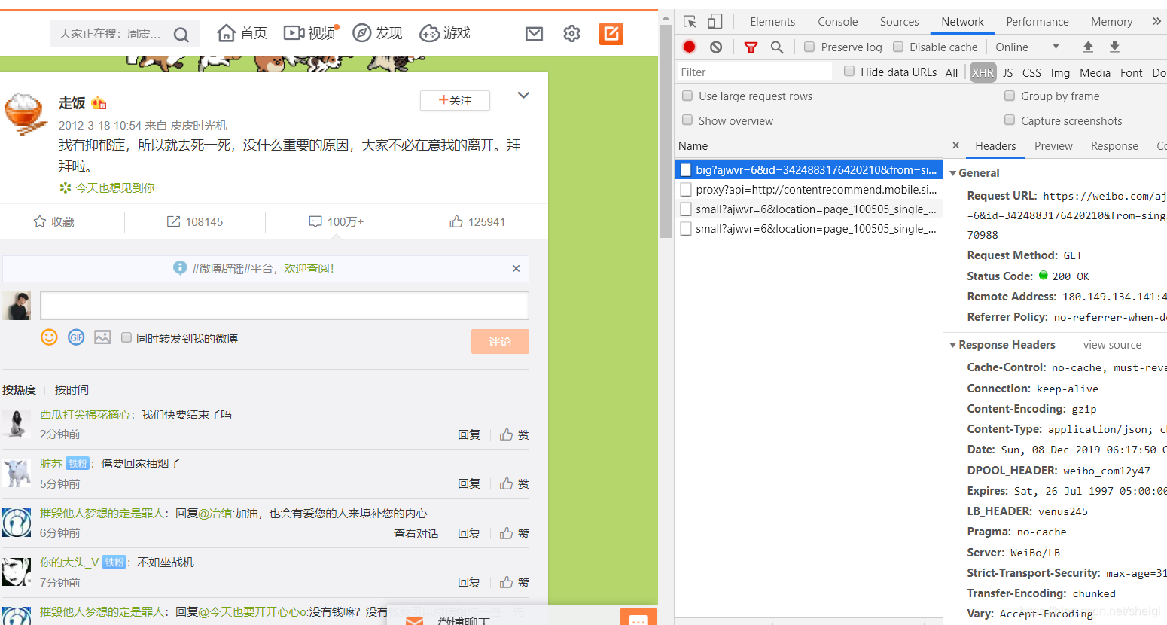Click the comment text input field
This screenshot has height=625, width=1167.
pyautogui.click(x=285, y=306)
